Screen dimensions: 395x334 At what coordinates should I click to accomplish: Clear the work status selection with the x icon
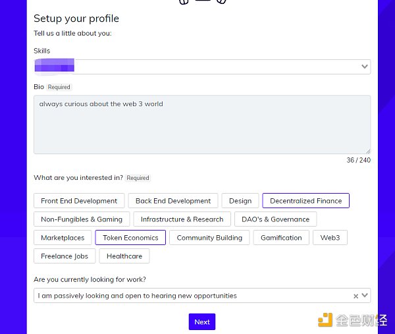tap(356, 296)
